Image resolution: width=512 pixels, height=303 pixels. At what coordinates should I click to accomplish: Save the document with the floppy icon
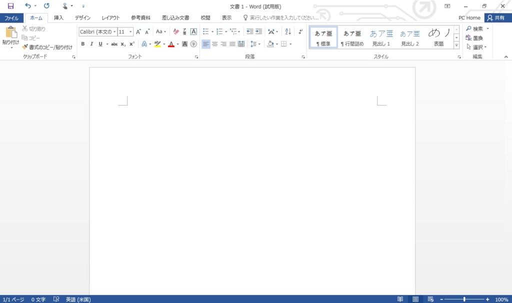pyautogui.click(x=11, y=6)
